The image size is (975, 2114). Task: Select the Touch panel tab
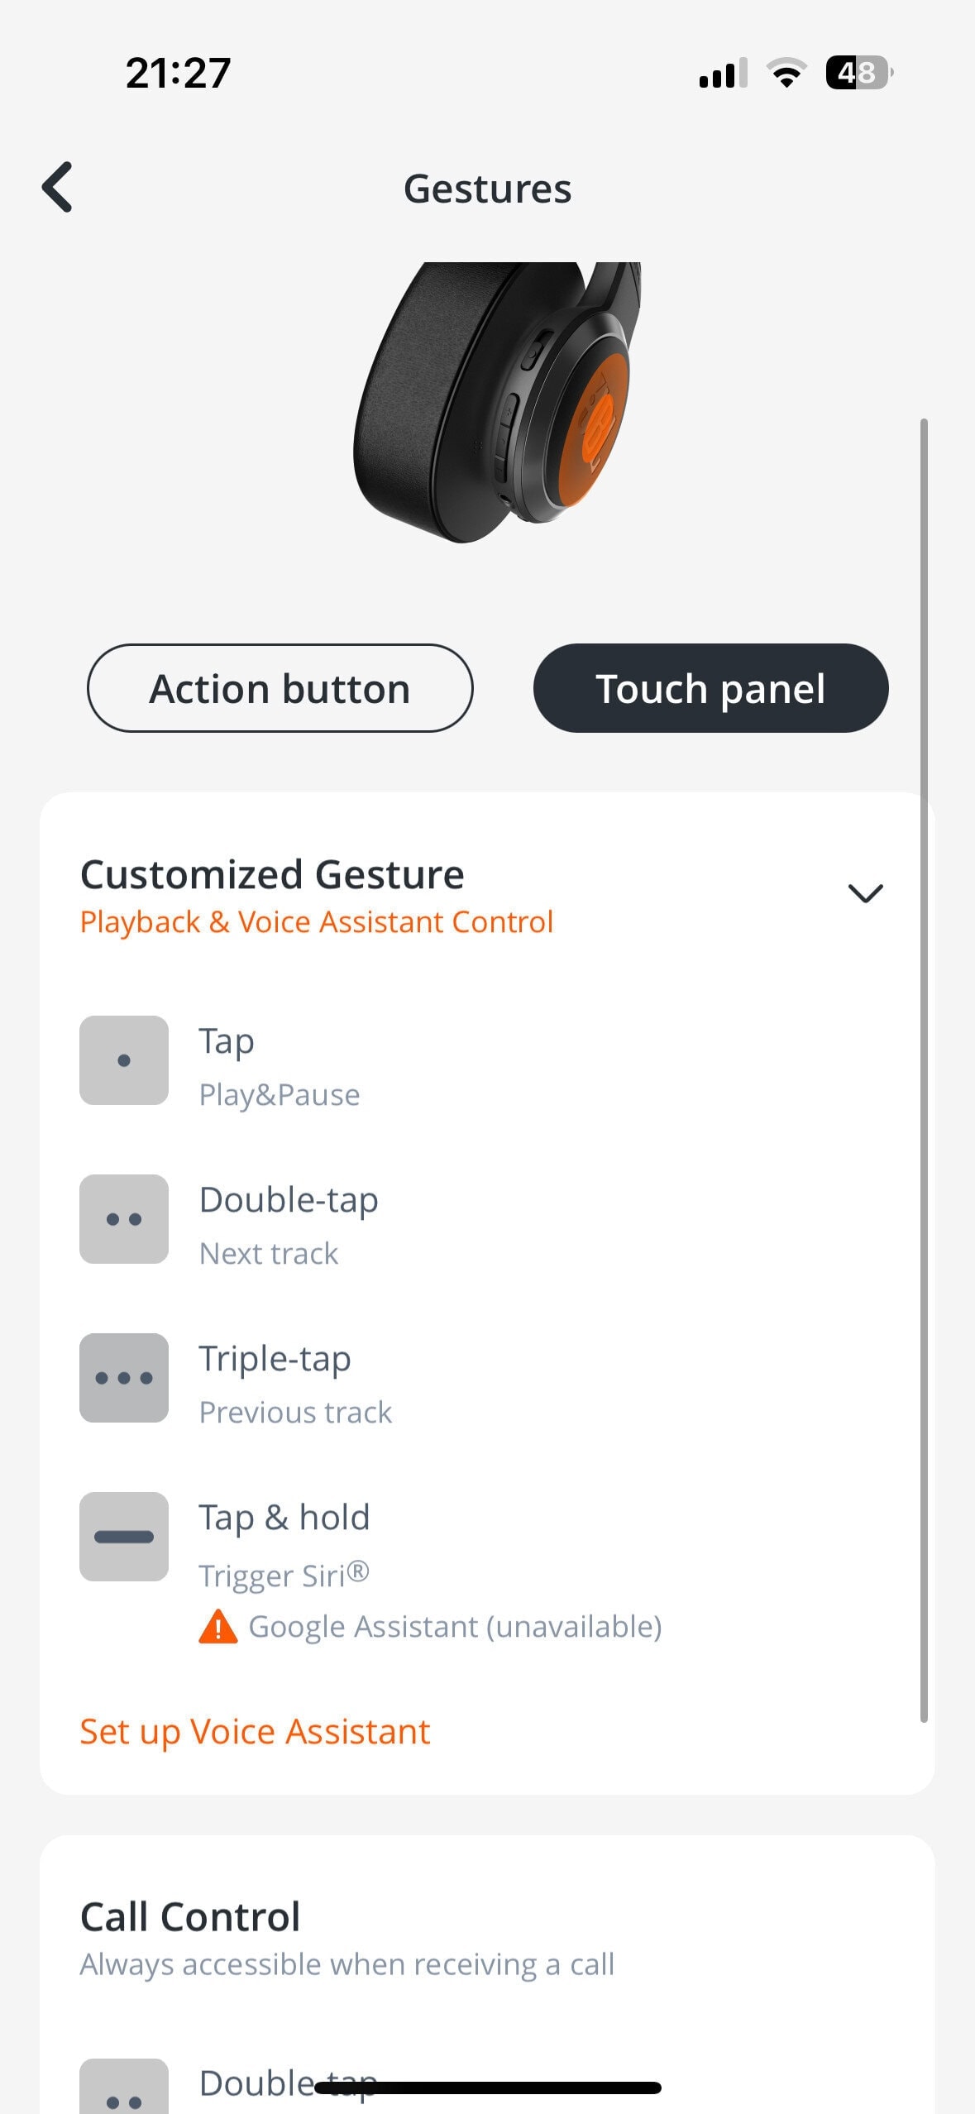[710, 688]
